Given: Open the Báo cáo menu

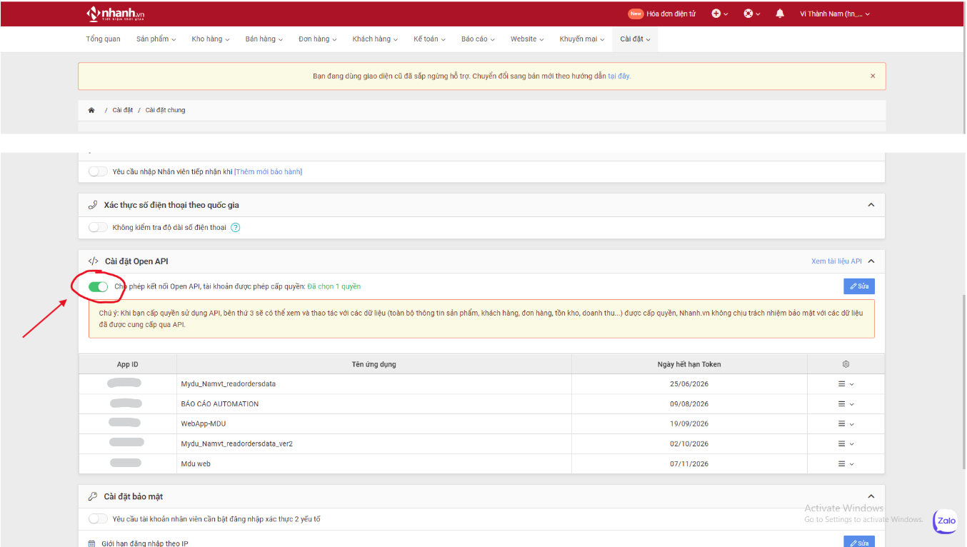Looking at the screenshot, I should tap(478, 39).
